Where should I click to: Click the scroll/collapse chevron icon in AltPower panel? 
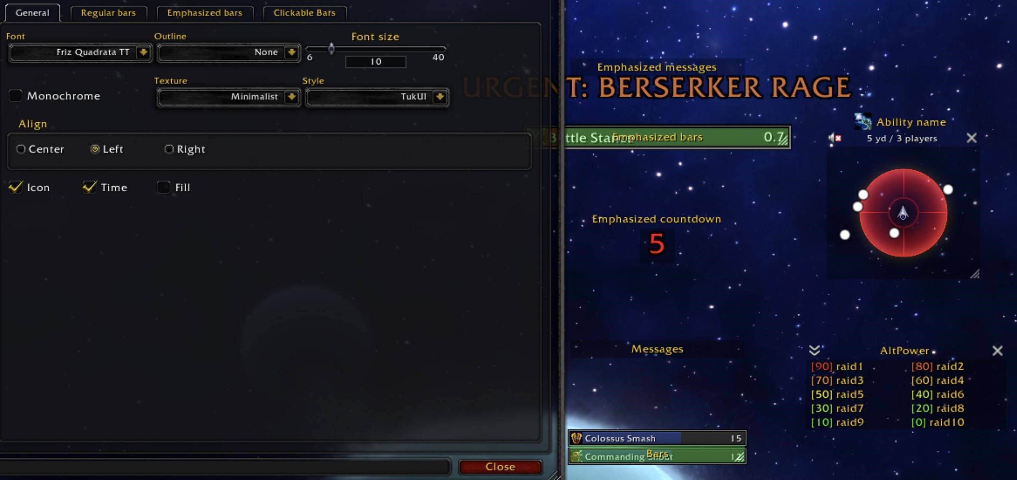pos(815,350)
